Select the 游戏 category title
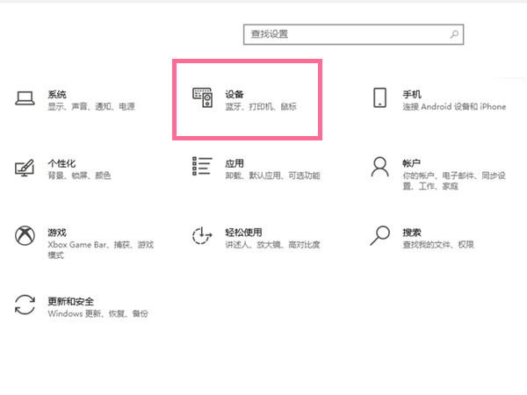Viewport: 527px width, 395px height. pyautogui.click(x=57, y=232)
